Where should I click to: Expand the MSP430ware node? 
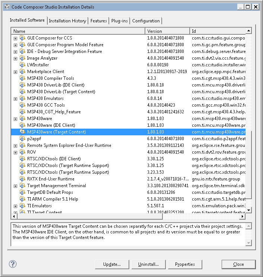(16, 119)
